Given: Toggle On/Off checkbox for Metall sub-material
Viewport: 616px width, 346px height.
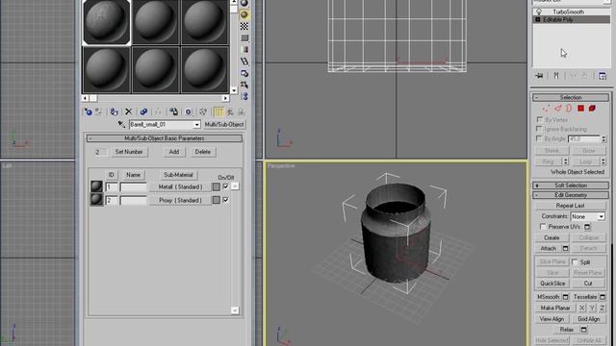Looking at the screenshot, I should pyautogui.click(x=226, y=186).
